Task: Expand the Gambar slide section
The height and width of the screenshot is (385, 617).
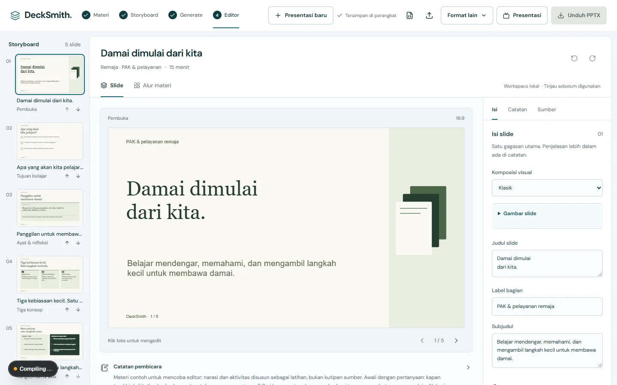Action: pos(547,213)
